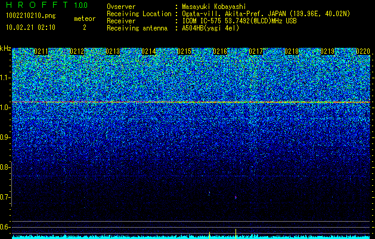The image size is (375, 239).
Task: Click the Receiver field label
Action: click(x=121, y=21)
